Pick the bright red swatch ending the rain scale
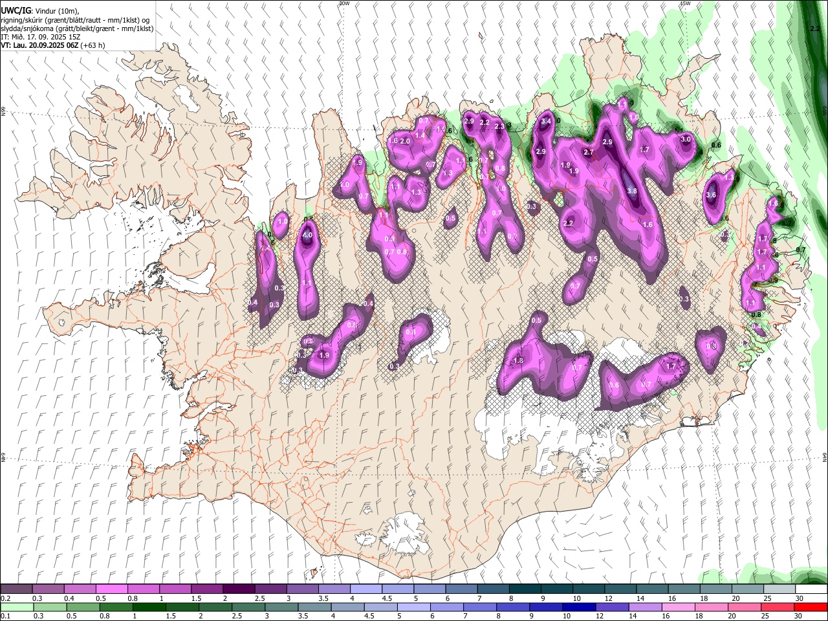This screenshot has height=621, width=828. pos(811,607)
